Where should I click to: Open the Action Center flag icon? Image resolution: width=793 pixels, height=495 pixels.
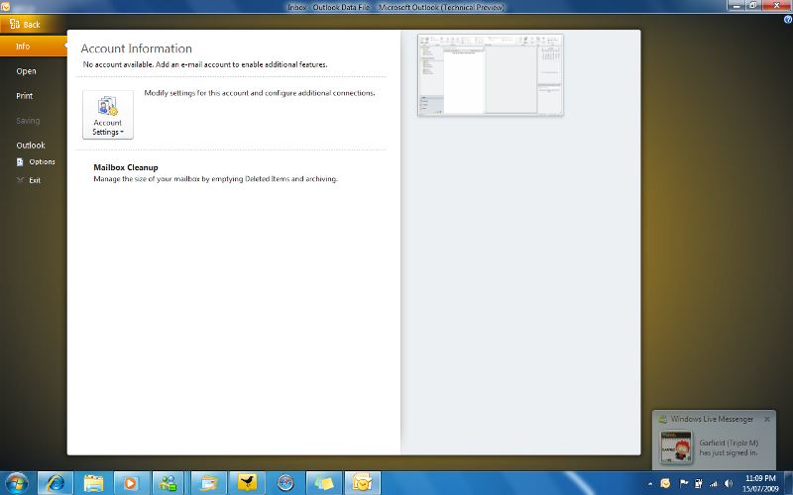683,483
